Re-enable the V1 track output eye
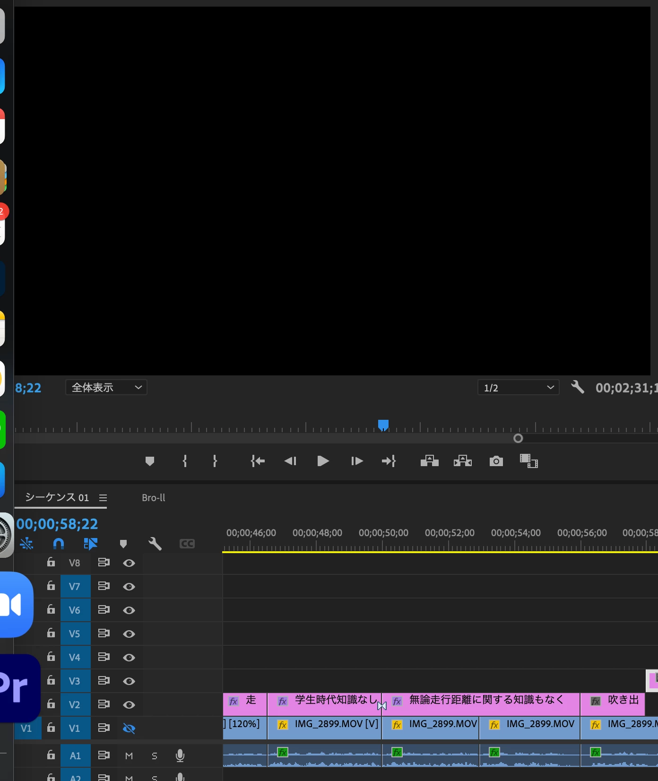The width and height of the screenshot is (658, 781). coord(129,729)
